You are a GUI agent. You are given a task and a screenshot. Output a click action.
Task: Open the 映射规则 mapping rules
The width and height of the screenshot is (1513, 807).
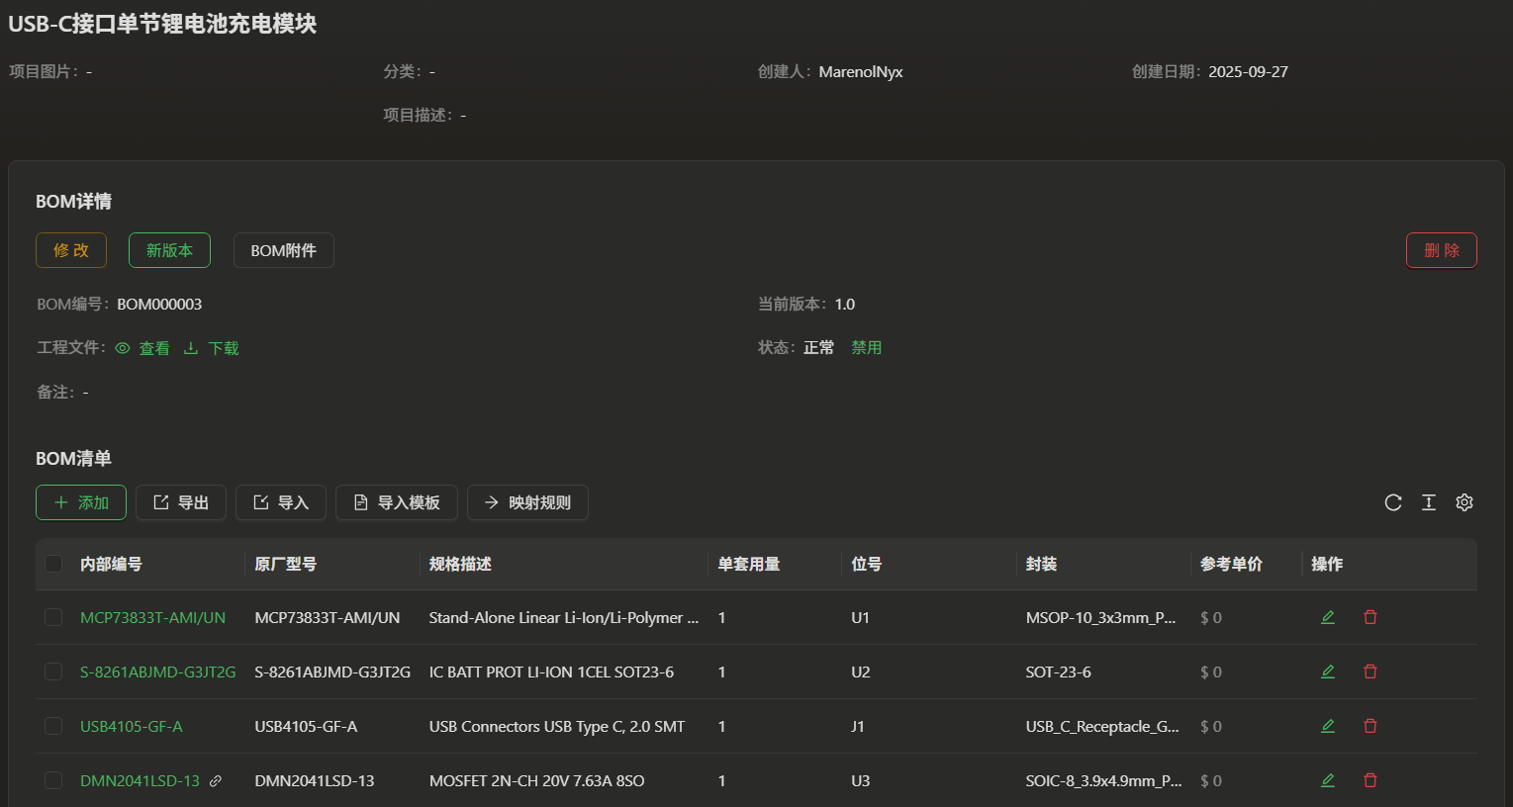[527, 502]
